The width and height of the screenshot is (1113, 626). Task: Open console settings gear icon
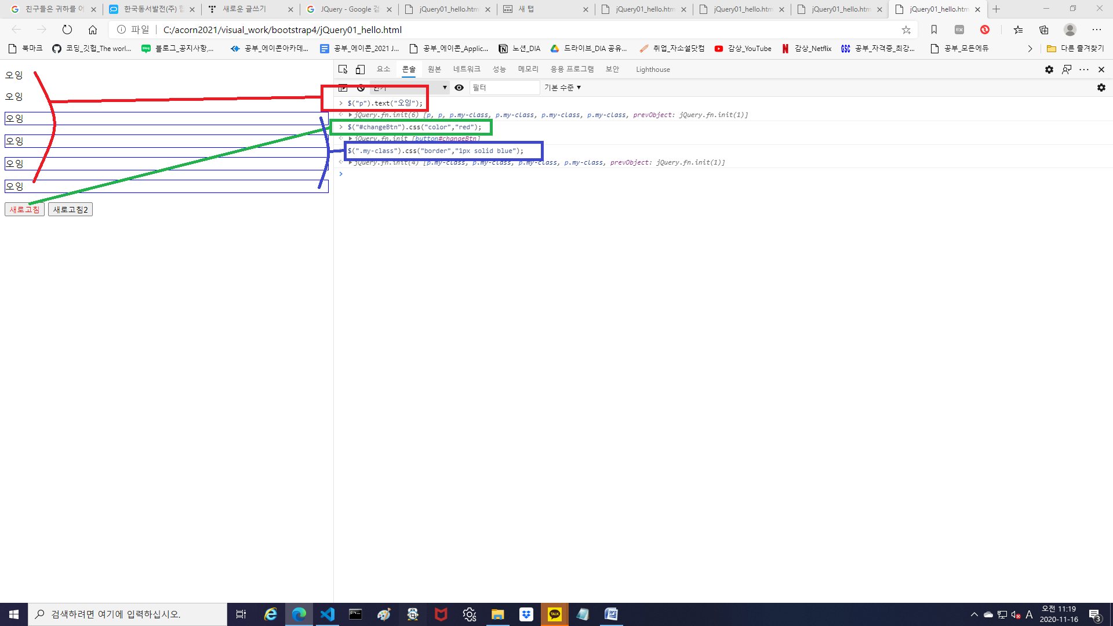[x=1101, y=88]
